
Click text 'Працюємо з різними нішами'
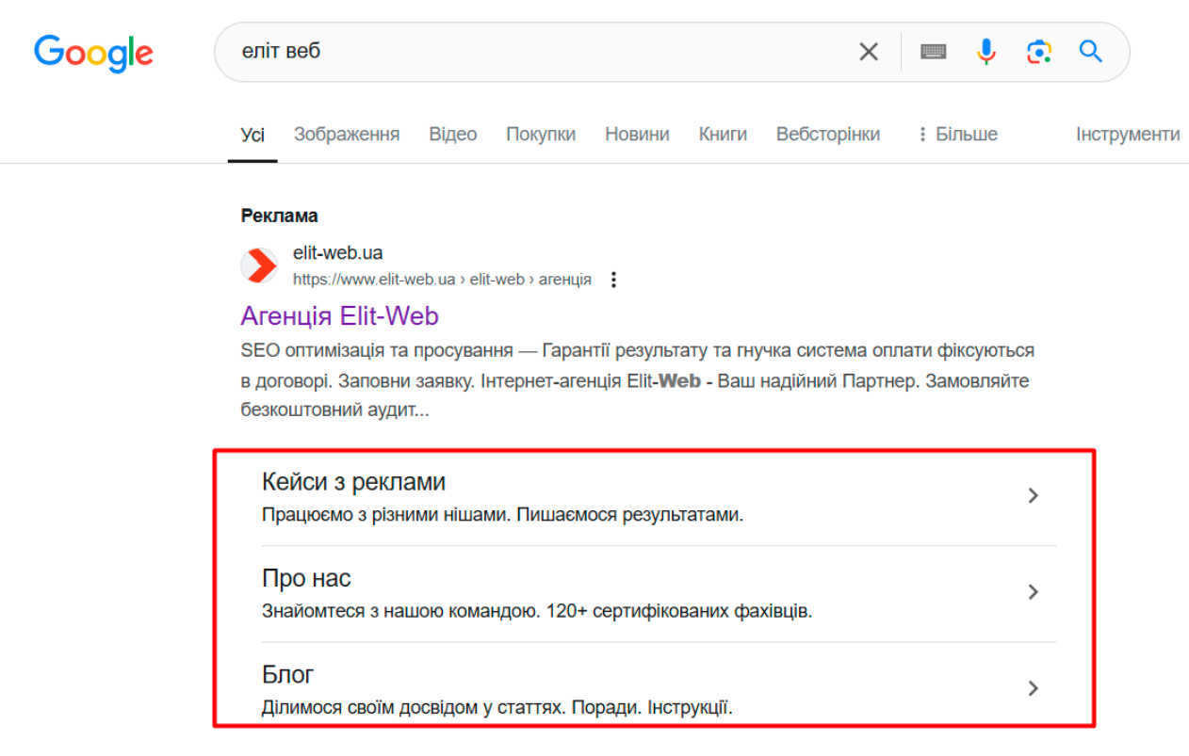(x=386, y=515)
